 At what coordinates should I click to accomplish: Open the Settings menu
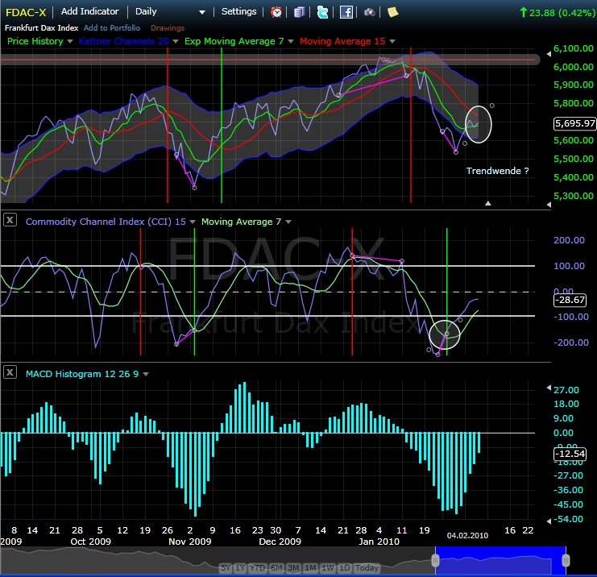(x=238, y=12)
